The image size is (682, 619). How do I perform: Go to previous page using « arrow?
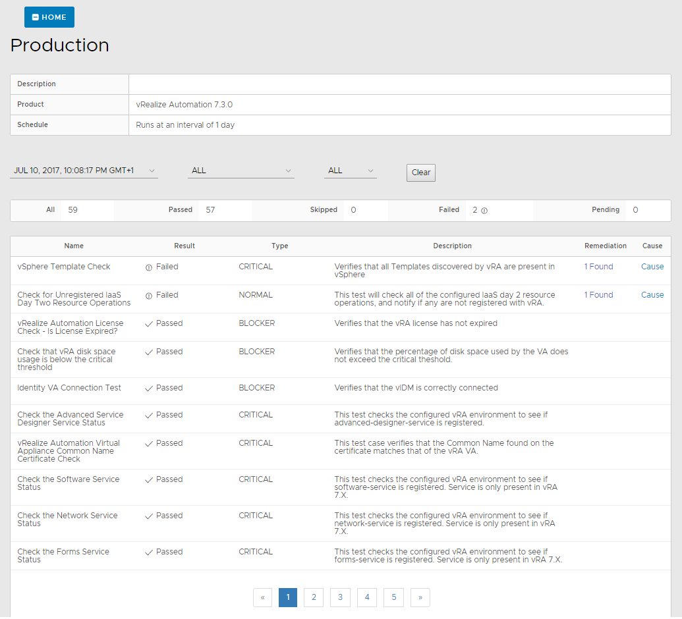262,597
